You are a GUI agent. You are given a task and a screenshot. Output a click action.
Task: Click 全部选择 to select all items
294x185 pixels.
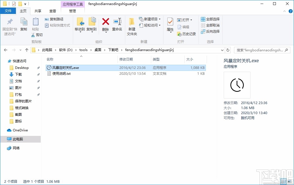click(x=210, y=19)
